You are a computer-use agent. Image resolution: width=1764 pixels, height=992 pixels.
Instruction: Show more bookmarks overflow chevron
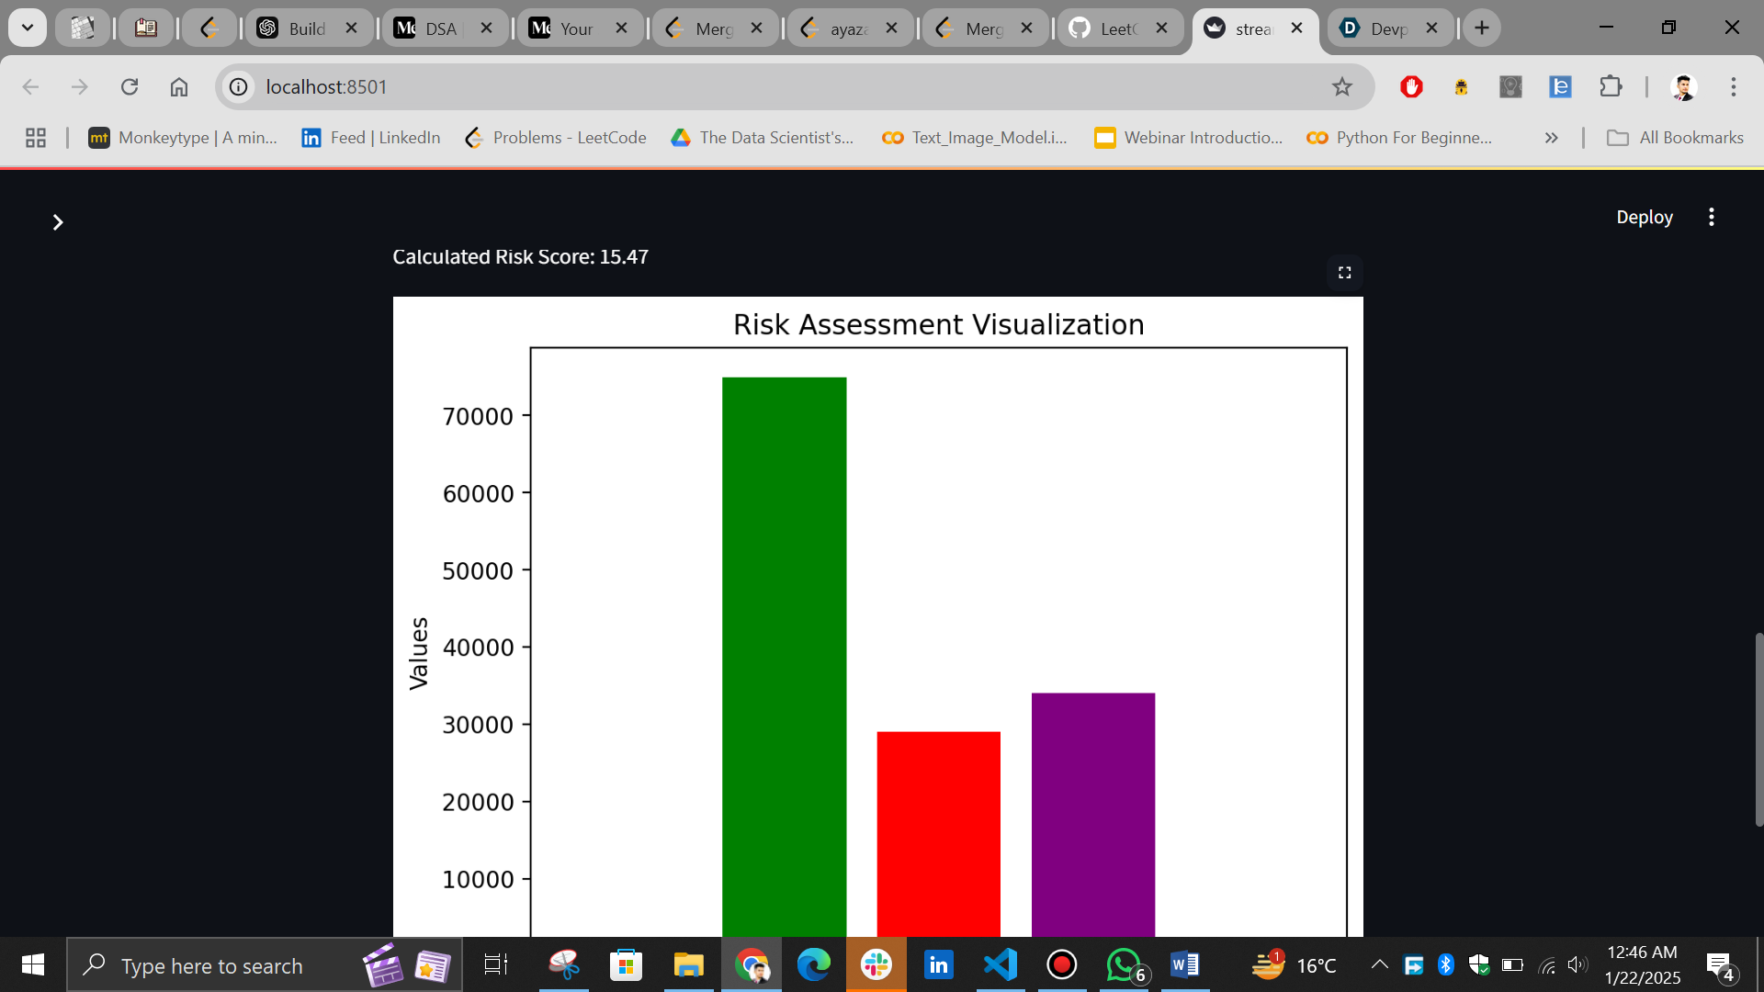tap(1551, 138)
